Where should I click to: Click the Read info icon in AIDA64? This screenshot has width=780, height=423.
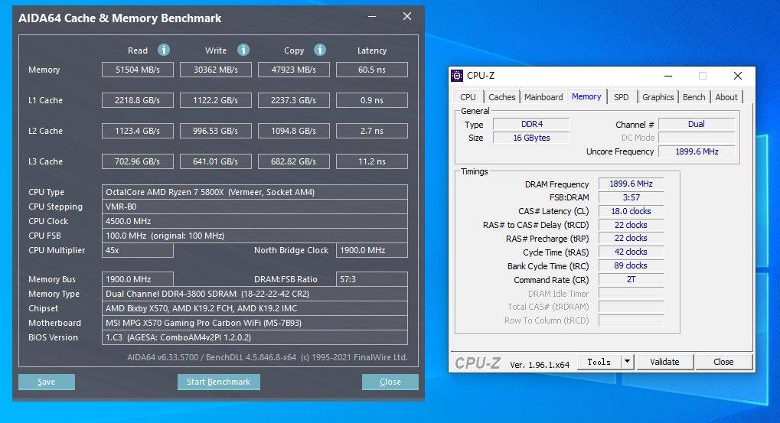coord(164,50)
